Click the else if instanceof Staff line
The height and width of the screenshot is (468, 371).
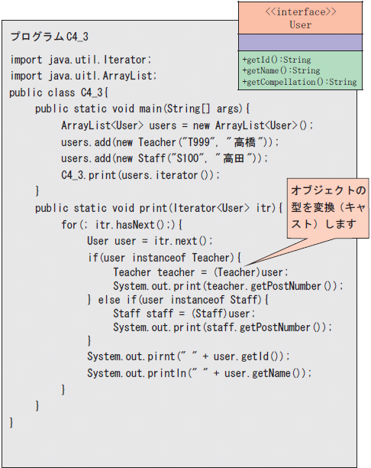(178, 300)
